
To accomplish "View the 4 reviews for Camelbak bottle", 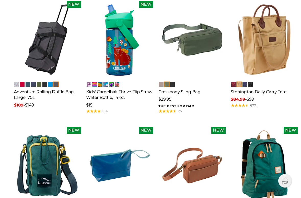I will (107, 111).
